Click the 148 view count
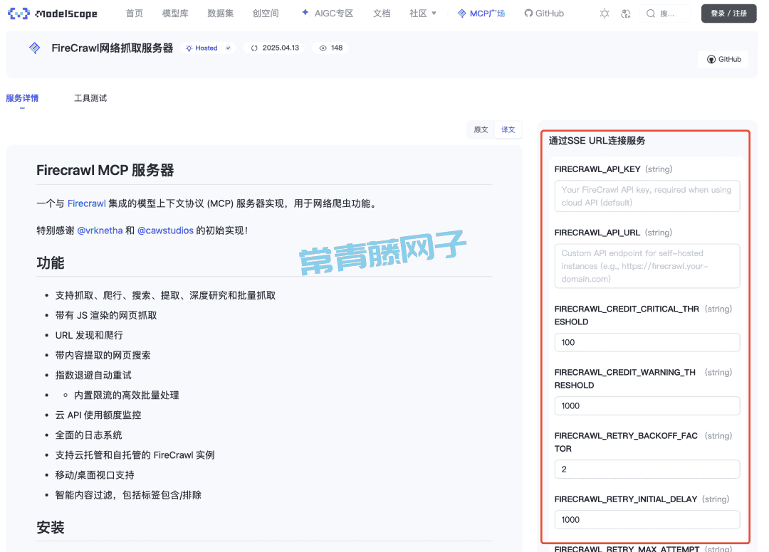This screenshot has height=552, width=769. pos(336,48)
